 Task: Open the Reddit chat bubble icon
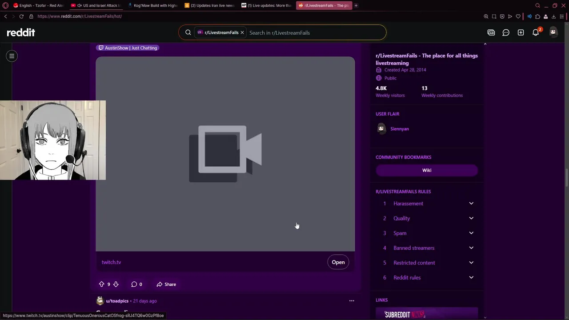click(506, 32)
